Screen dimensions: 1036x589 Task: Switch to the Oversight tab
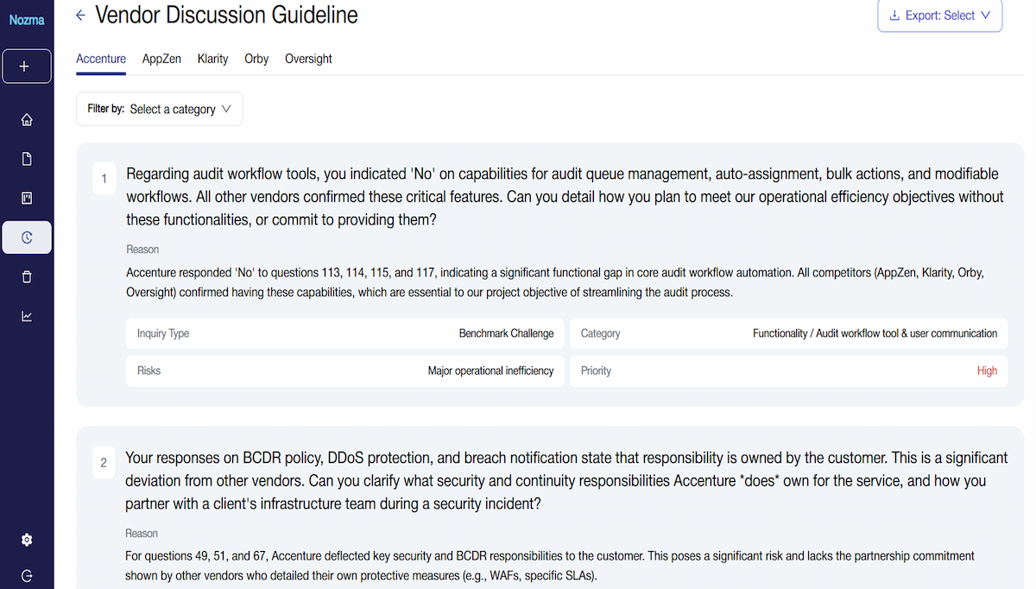308,59
